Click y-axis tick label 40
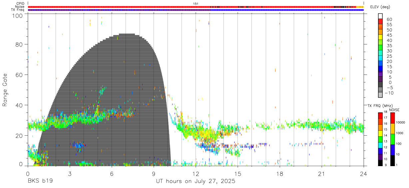Image resolution: width=409 pixels, height=188 pixels. [20, 105]
